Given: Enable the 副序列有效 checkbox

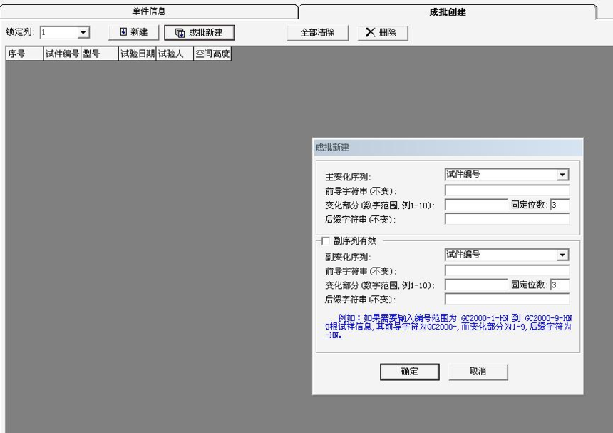Looking at the screenshot, I should click(327, 241).
